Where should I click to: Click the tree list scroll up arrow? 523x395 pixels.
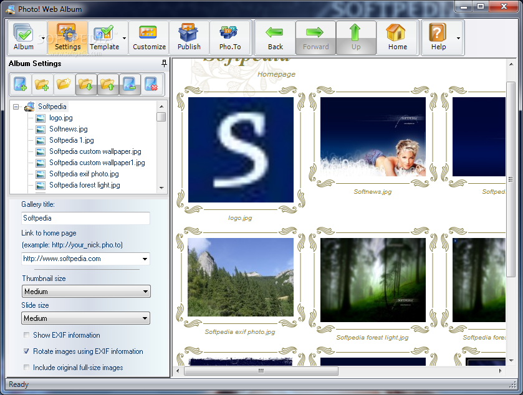click(x=161, y=107)
